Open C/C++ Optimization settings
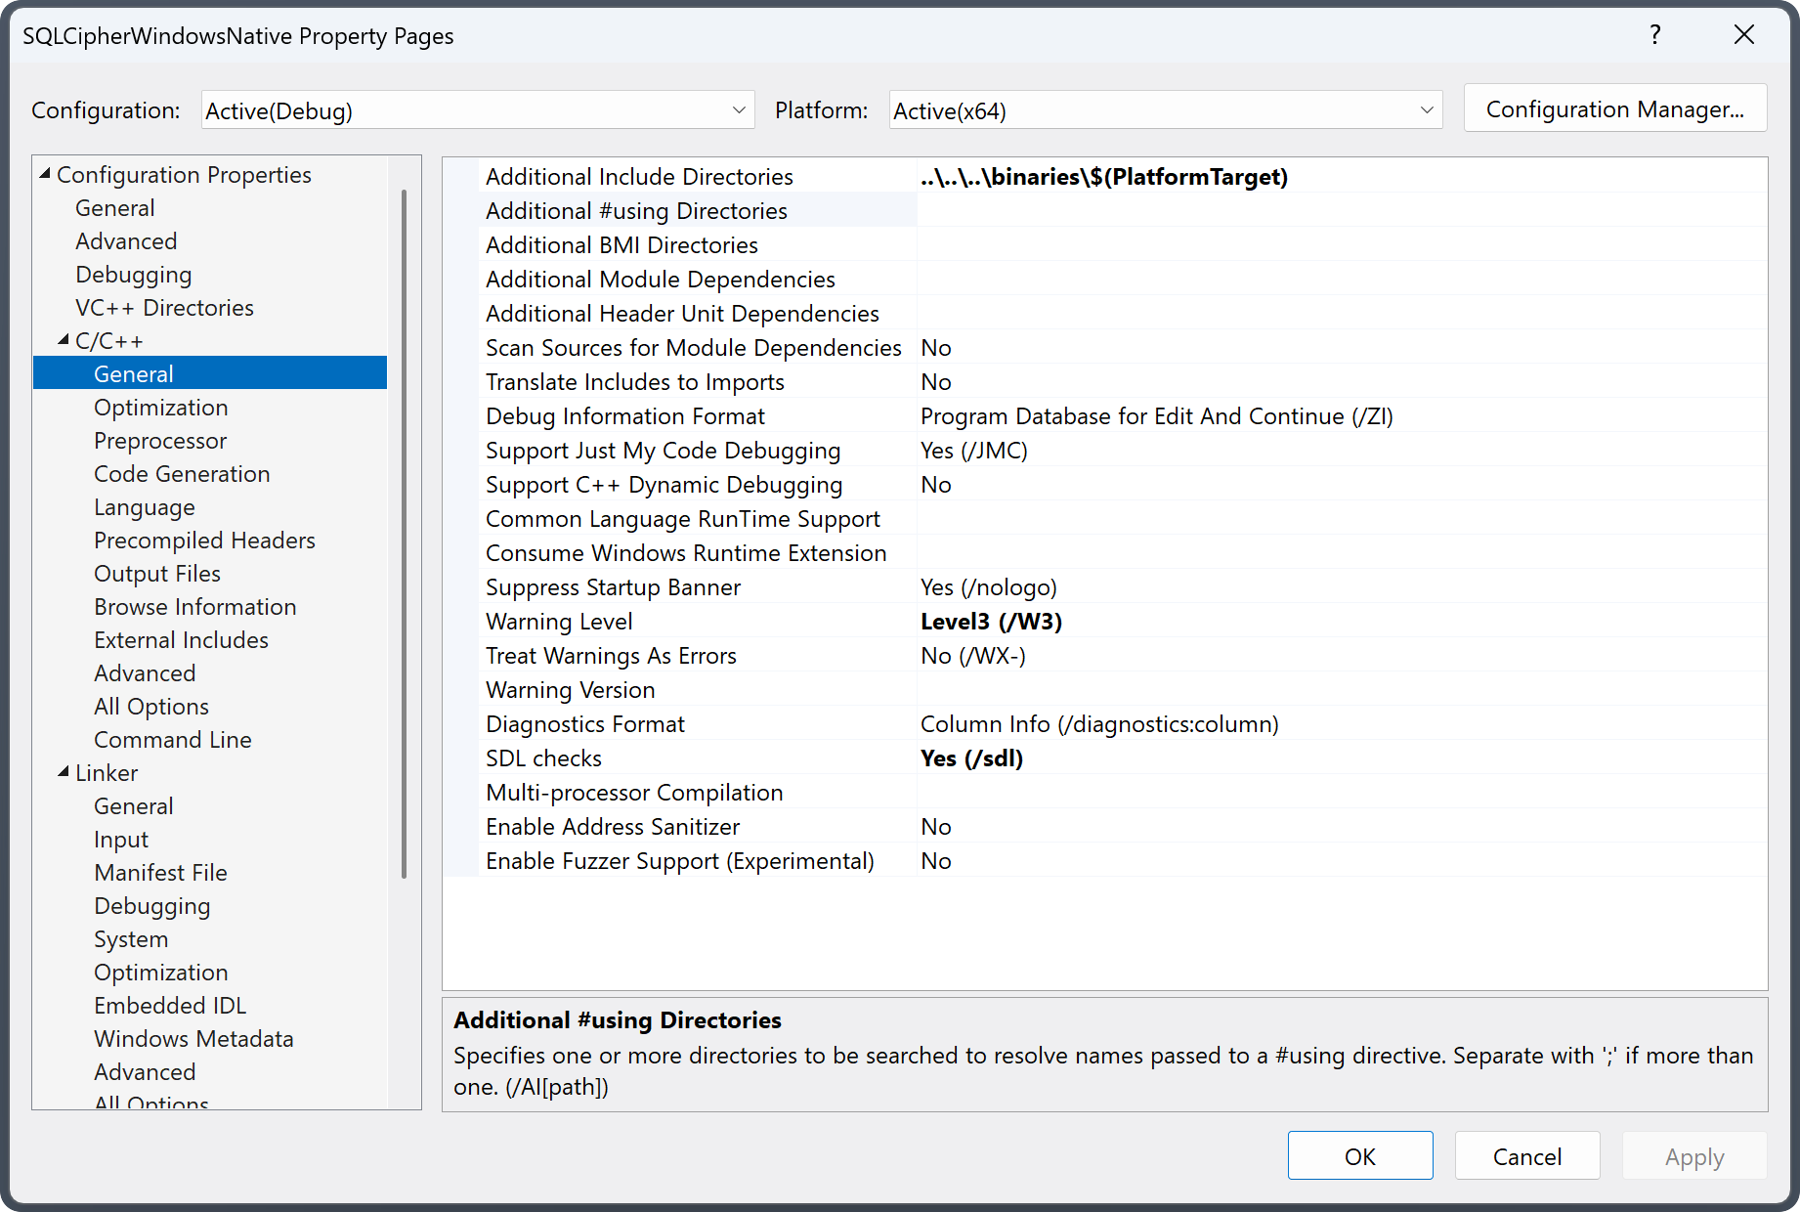The height and width of the screenshot is (1212, 1800). [160, 408]
